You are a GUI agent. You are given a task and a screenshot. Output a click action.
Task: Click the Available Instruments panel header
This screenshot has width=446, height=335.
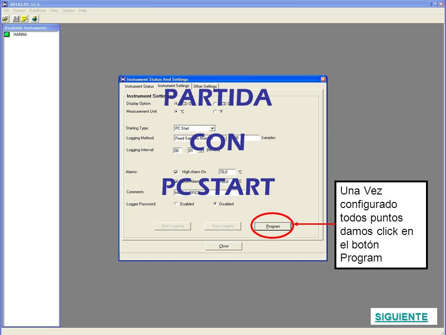click(x=31, y=27)
